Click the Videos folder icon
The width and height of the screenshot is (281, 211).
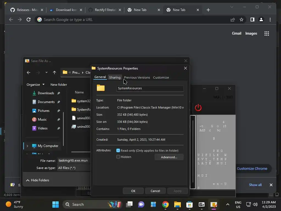click(34, 128)
